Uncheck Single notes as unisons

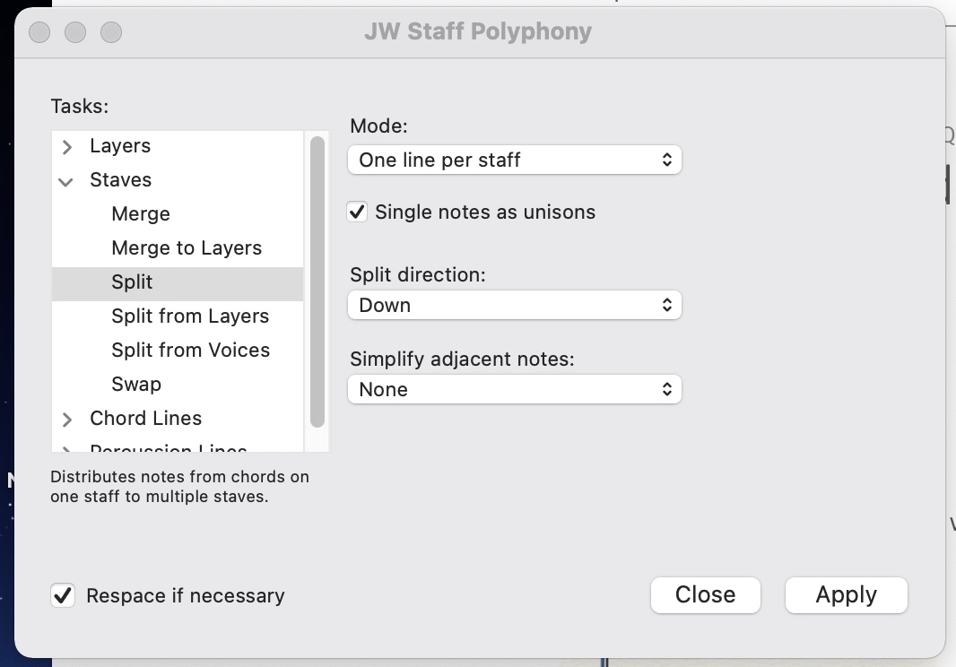tap(358, 212)
